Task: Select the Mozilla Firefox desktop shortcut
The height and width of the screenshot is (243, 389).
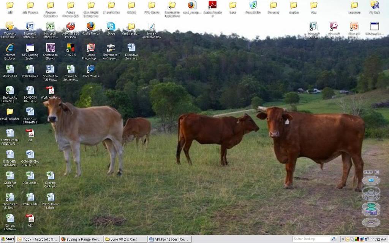Action: 91,27
